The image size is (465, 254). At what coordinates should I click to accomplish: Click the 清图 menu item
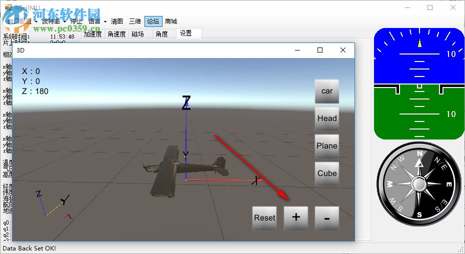[x=117, y=21]
